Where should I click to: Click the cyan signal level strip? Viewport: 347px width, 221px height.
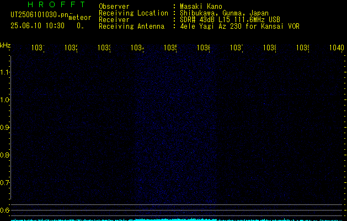point(177,220)
